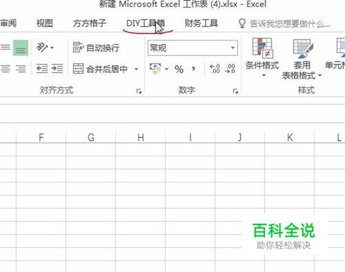This screenshot has height=272, width=345.
Task: Click the text orientation icon
Action: click(x=42, y=48)
